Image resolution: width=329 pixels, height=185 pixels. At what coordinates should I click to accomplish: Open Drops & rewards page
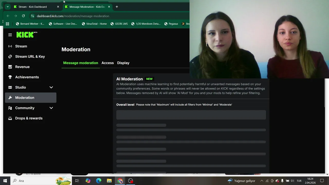coord(29,118)
